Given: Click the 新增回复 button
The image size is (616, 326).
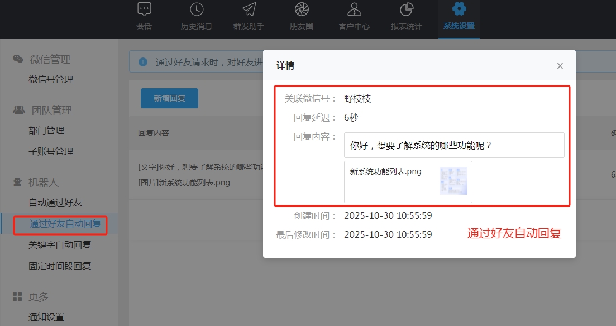Looking at the screenshot, I should click(x=169, y=98).
